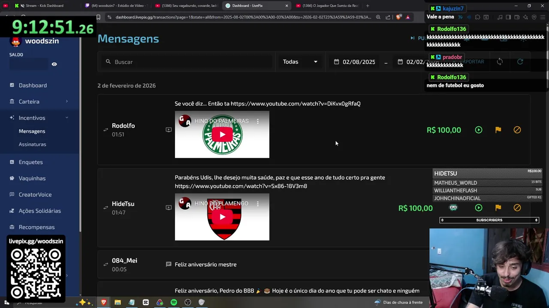Open Assinaturas in the sidebar

click(x=32, y=144)
